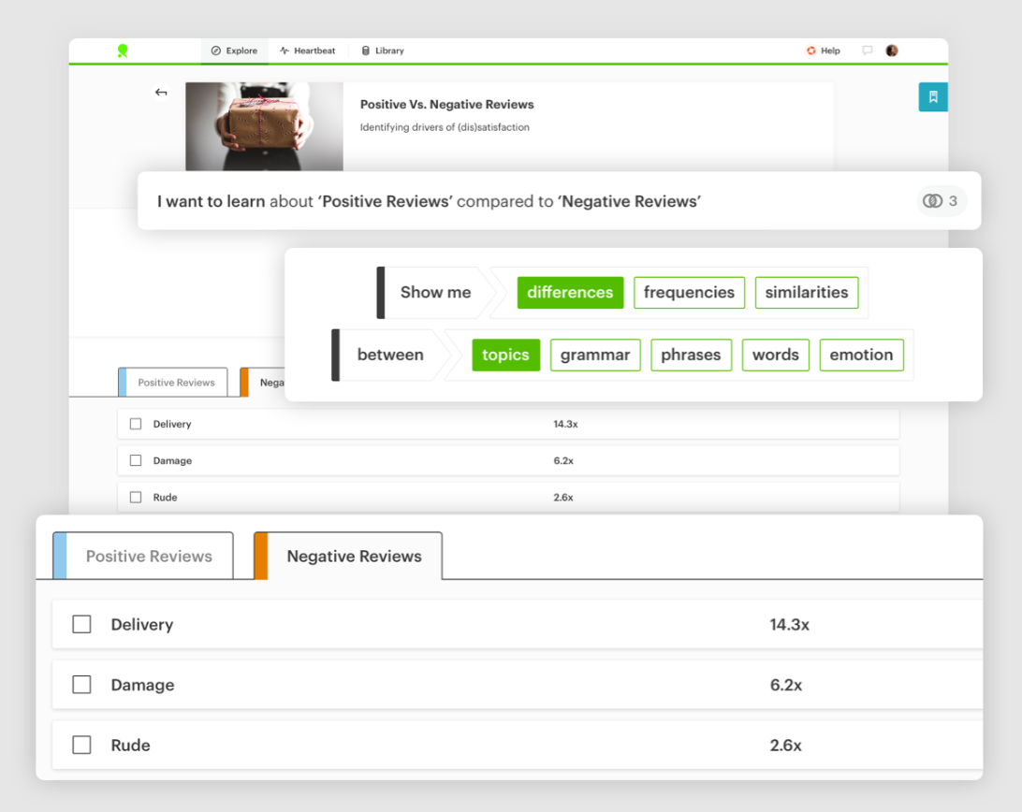Click the Help link text

coord(830,51)
